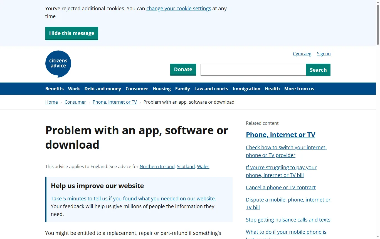Screen dimensions: 380x239
Task: Open Check how to switch your internet provider link
Action: click(286, 151)
